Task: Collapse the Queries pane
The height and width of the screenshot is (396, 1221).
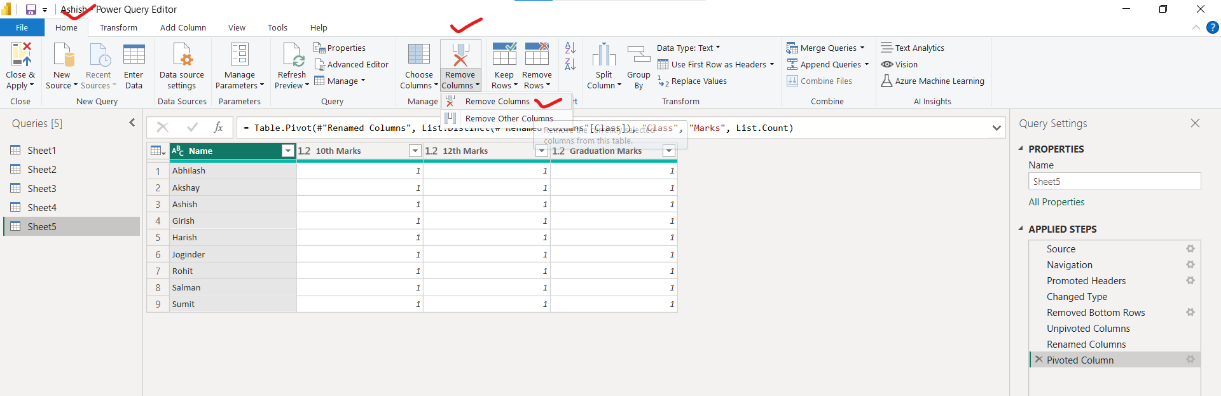Action: click(132, 123)
